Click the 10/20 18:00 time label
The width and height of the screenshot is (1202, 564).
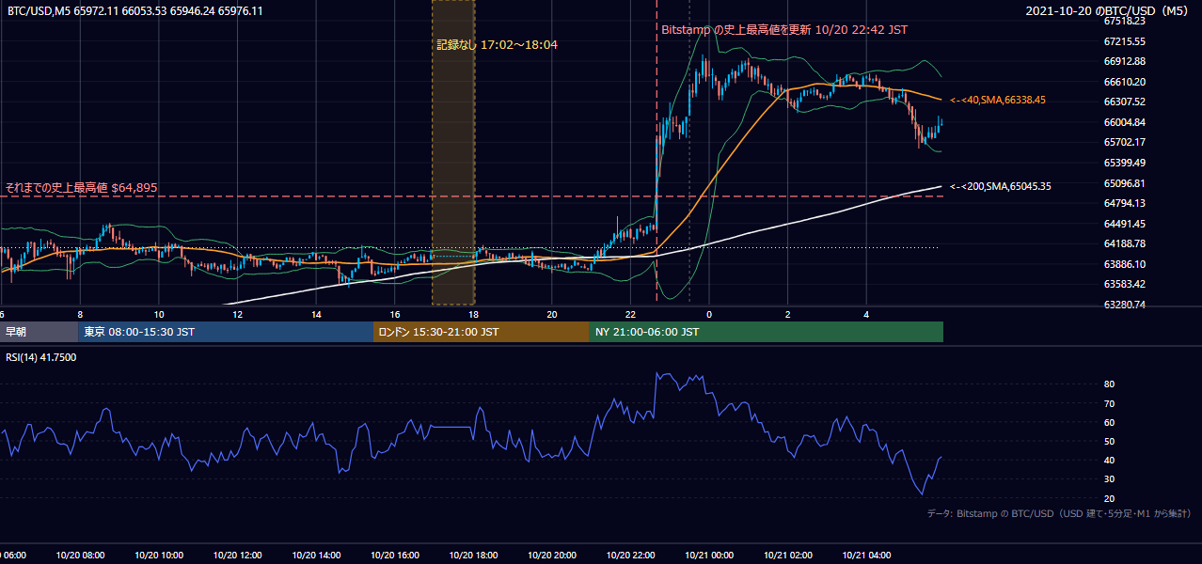[475, 556]
